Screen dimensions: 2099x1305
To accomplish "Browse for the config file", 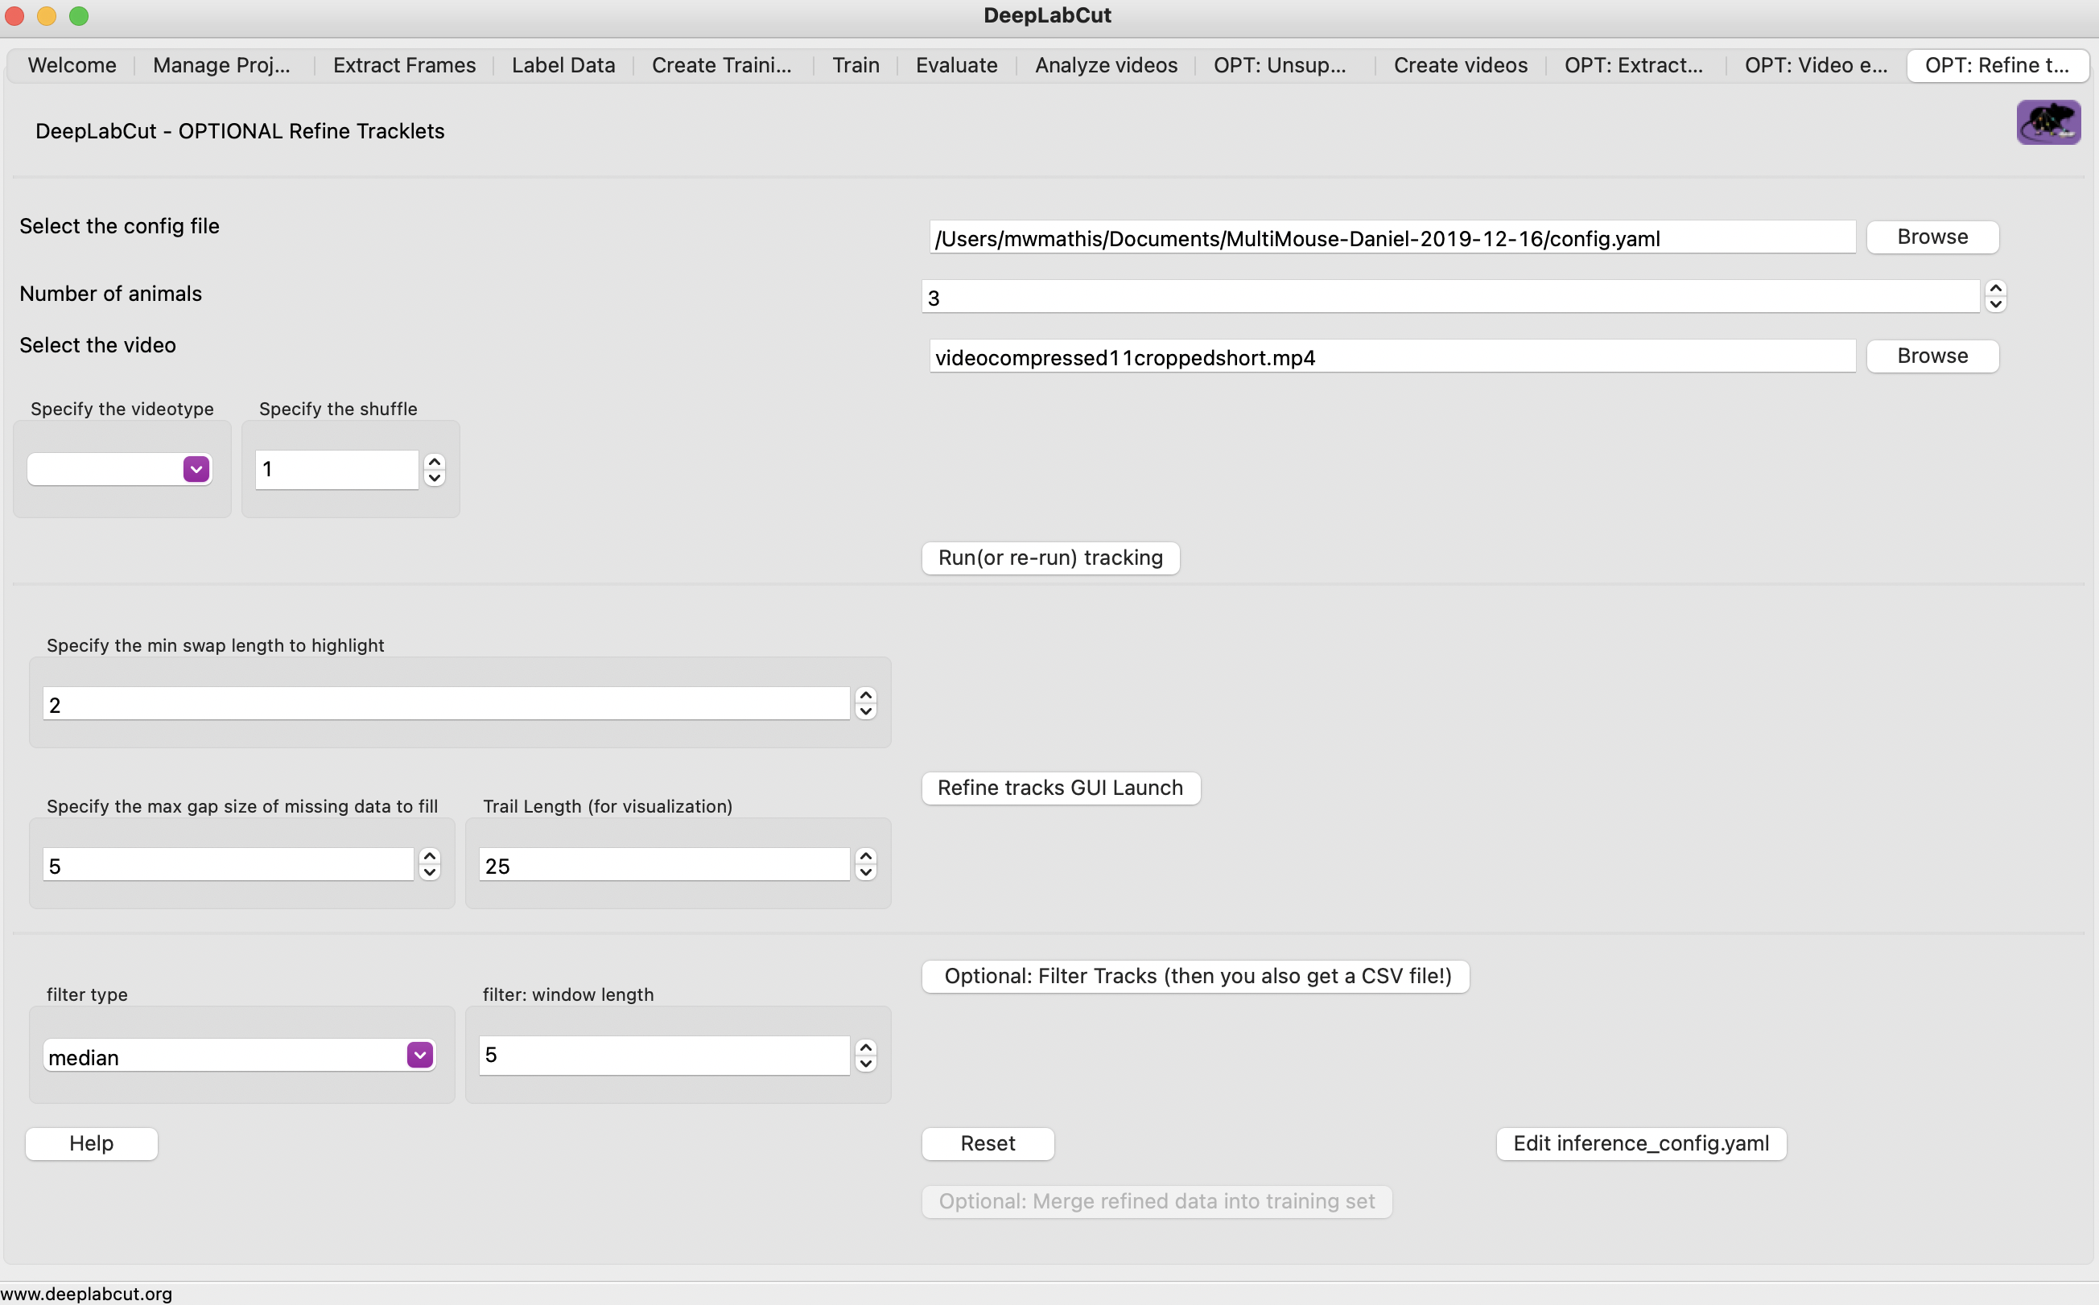I will [x=1932, y=237].
